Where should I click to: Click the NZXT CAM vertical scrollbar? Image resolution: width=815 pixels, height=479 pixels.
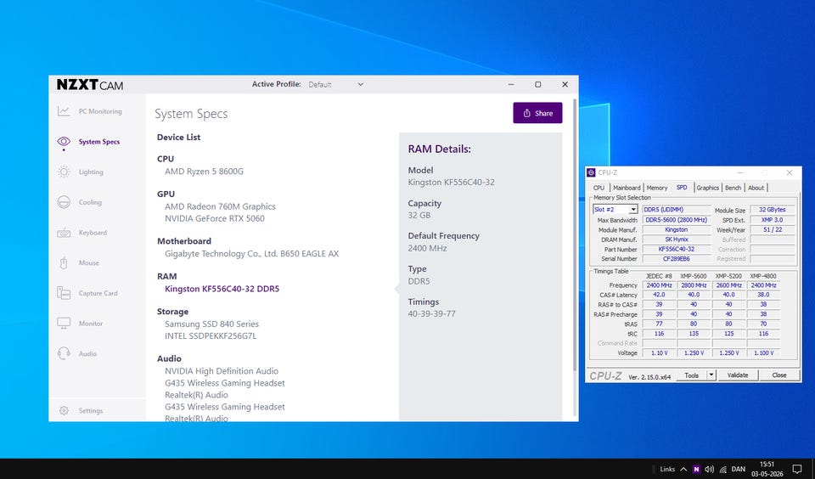575,234
